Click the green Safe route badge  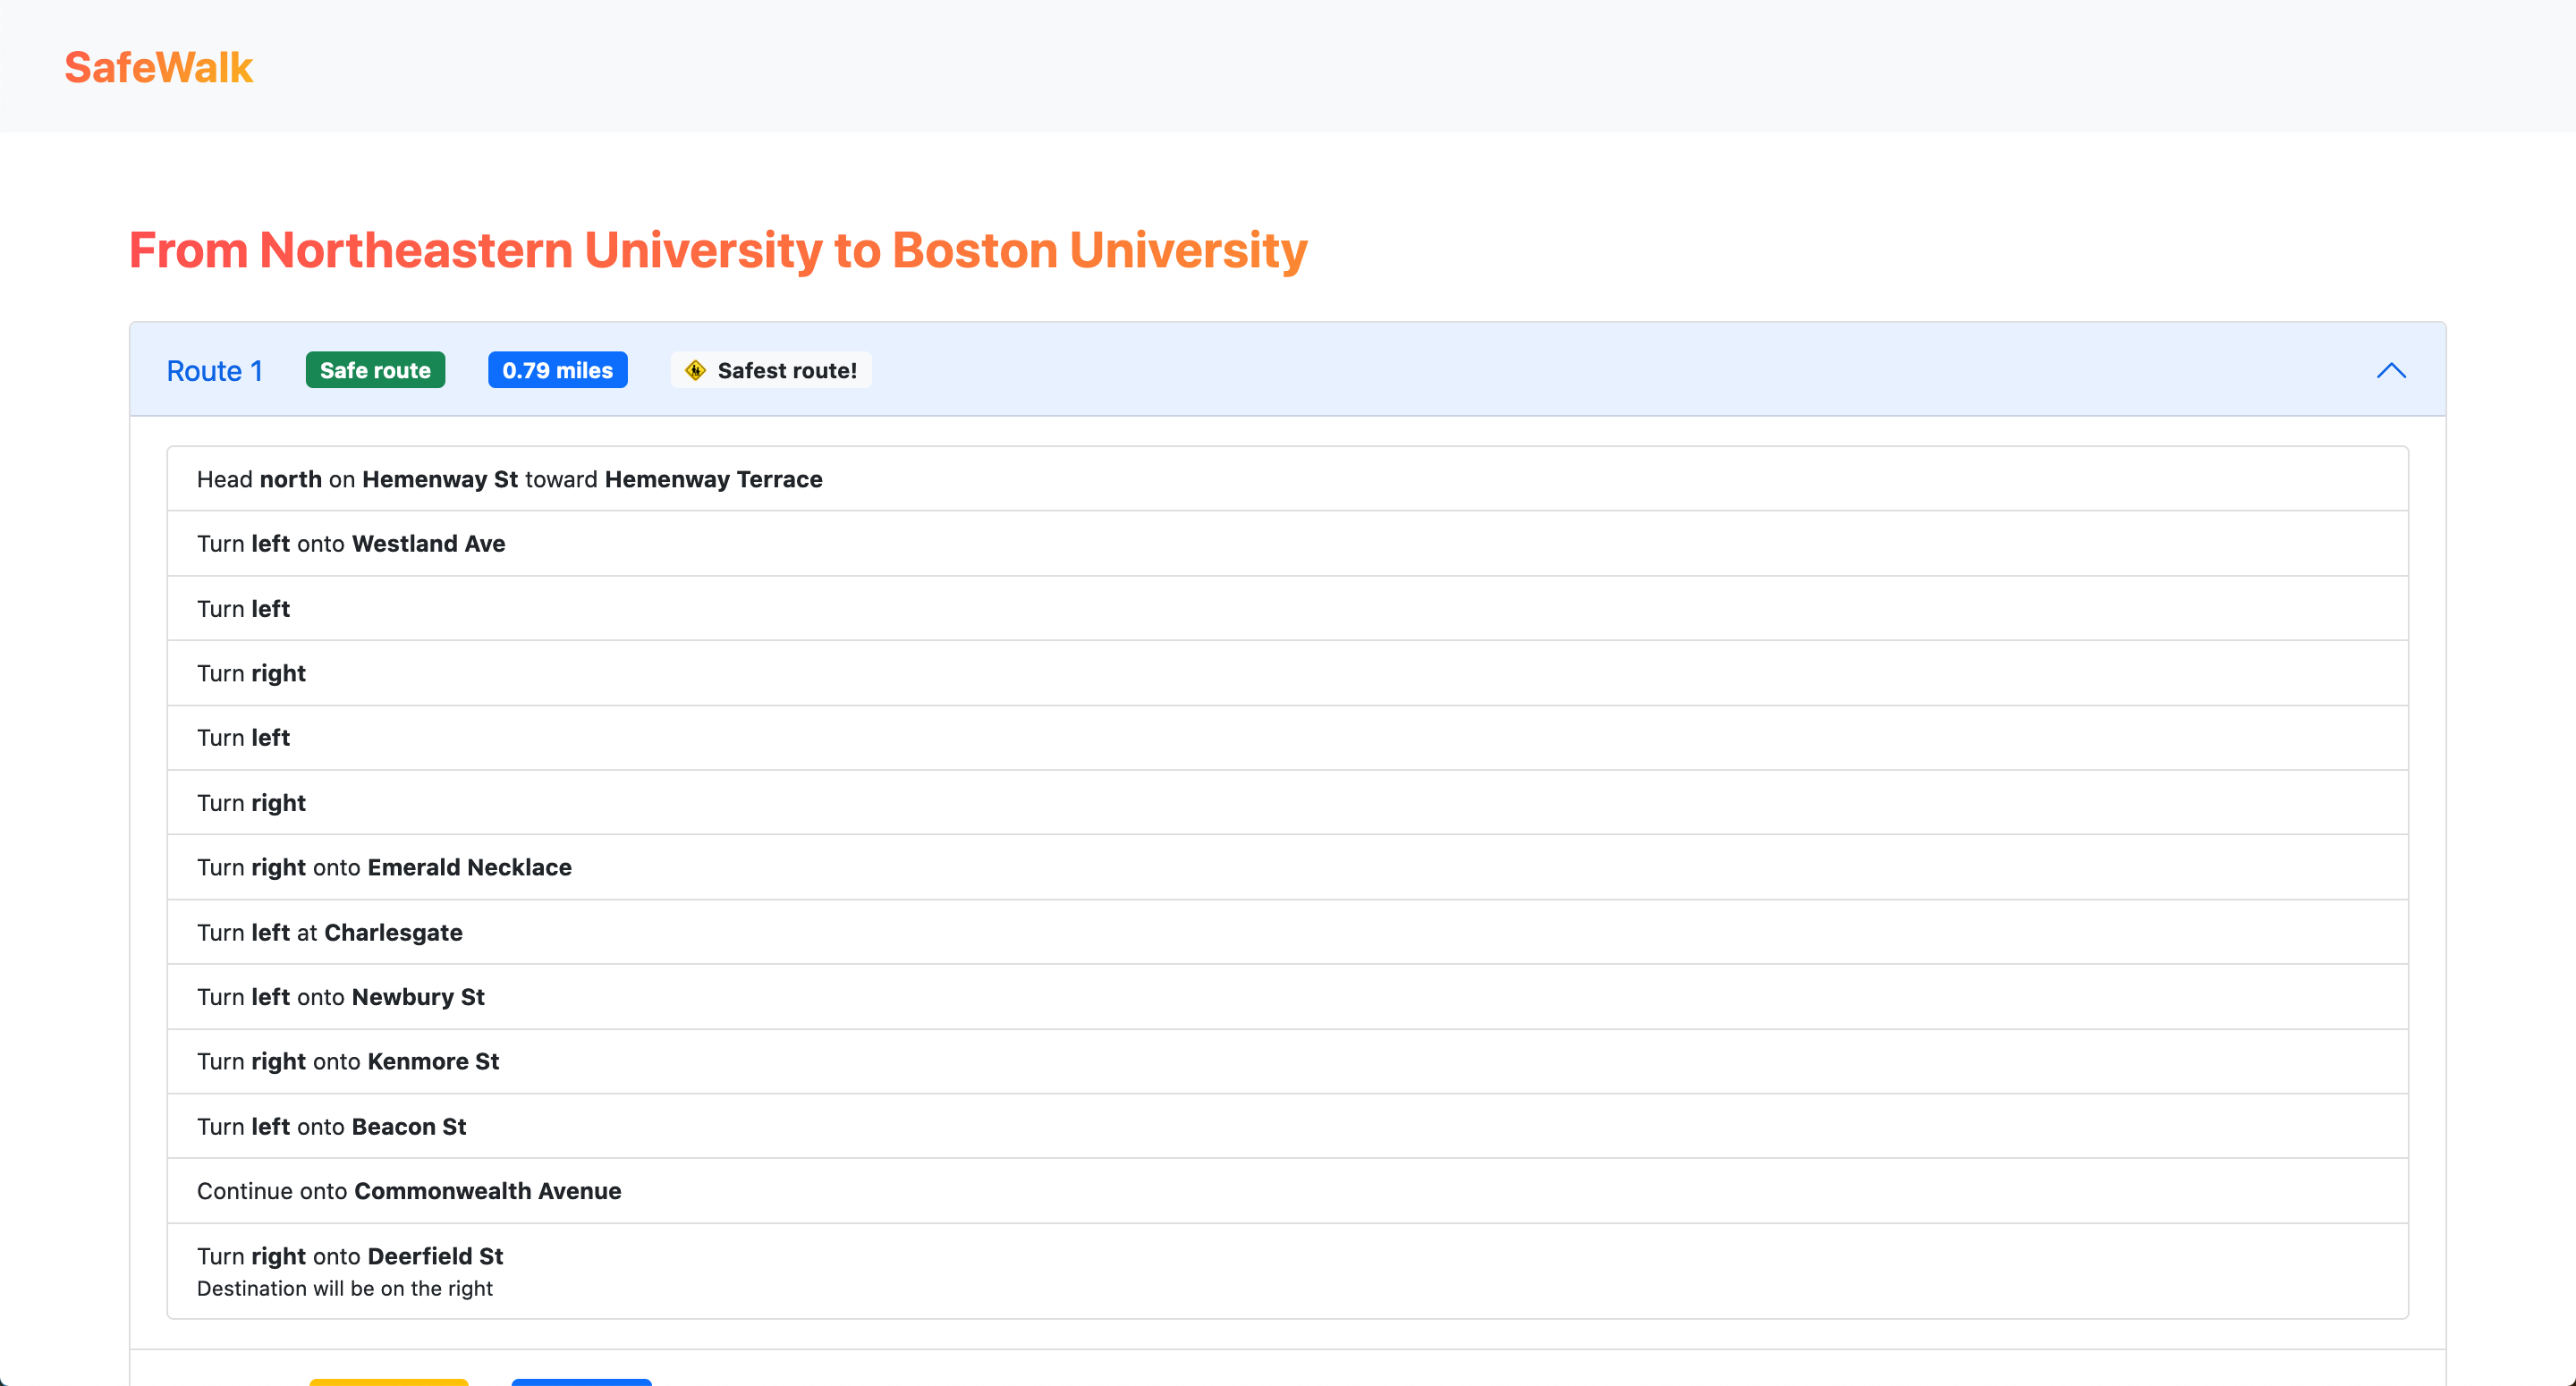(x=375, y=371)
